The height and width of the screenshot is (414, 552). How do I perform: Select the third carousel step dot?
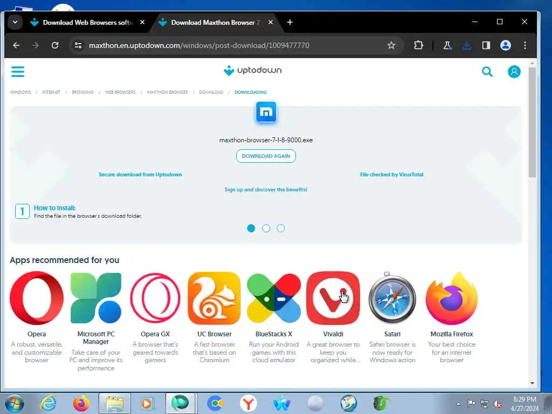coord(280,229)
